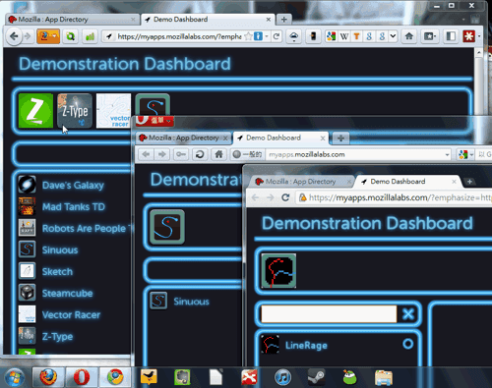Open Vector Racer in Firefox app list

(59, 314)
